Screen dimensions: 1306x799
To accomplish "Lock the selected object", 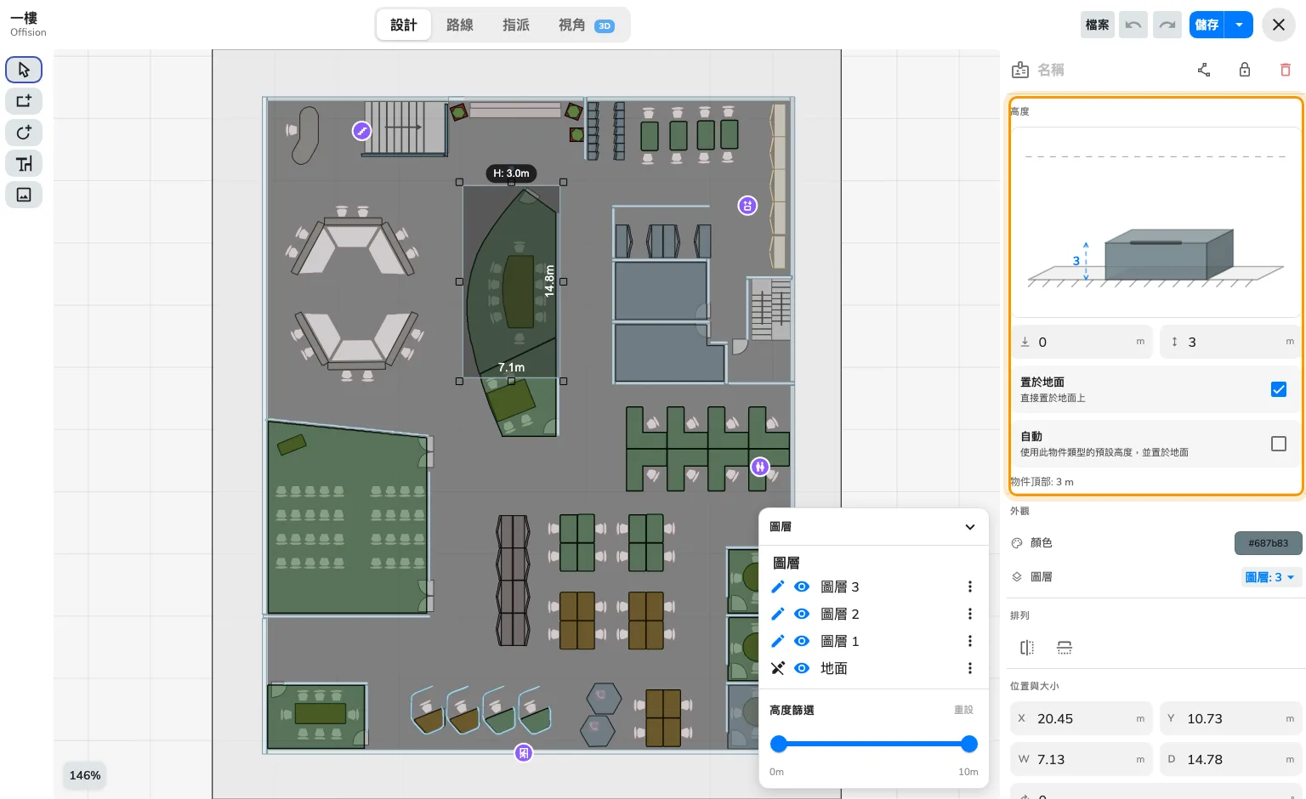I will (1245, 70).
